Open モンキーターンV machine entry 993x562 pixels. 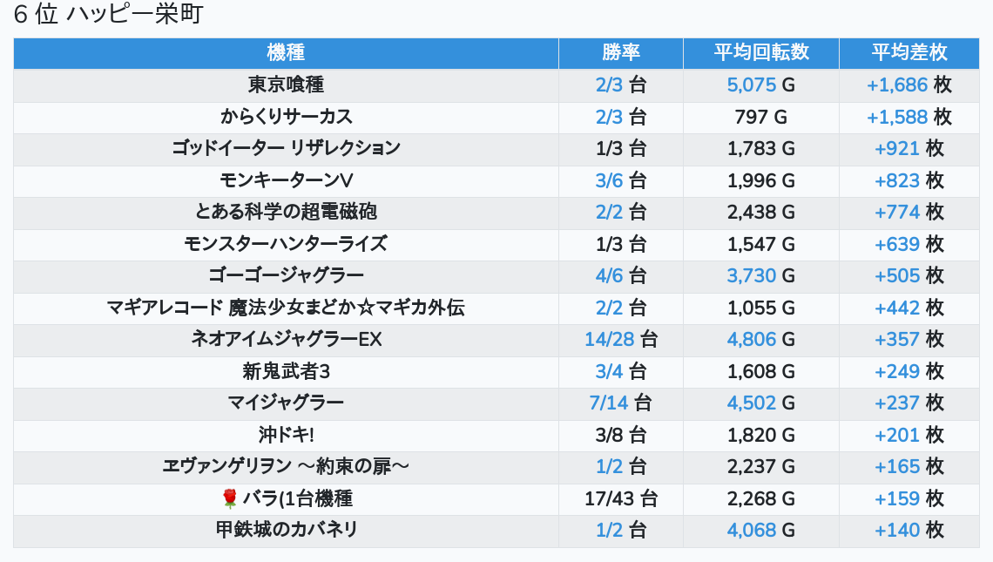click(286, 180)
